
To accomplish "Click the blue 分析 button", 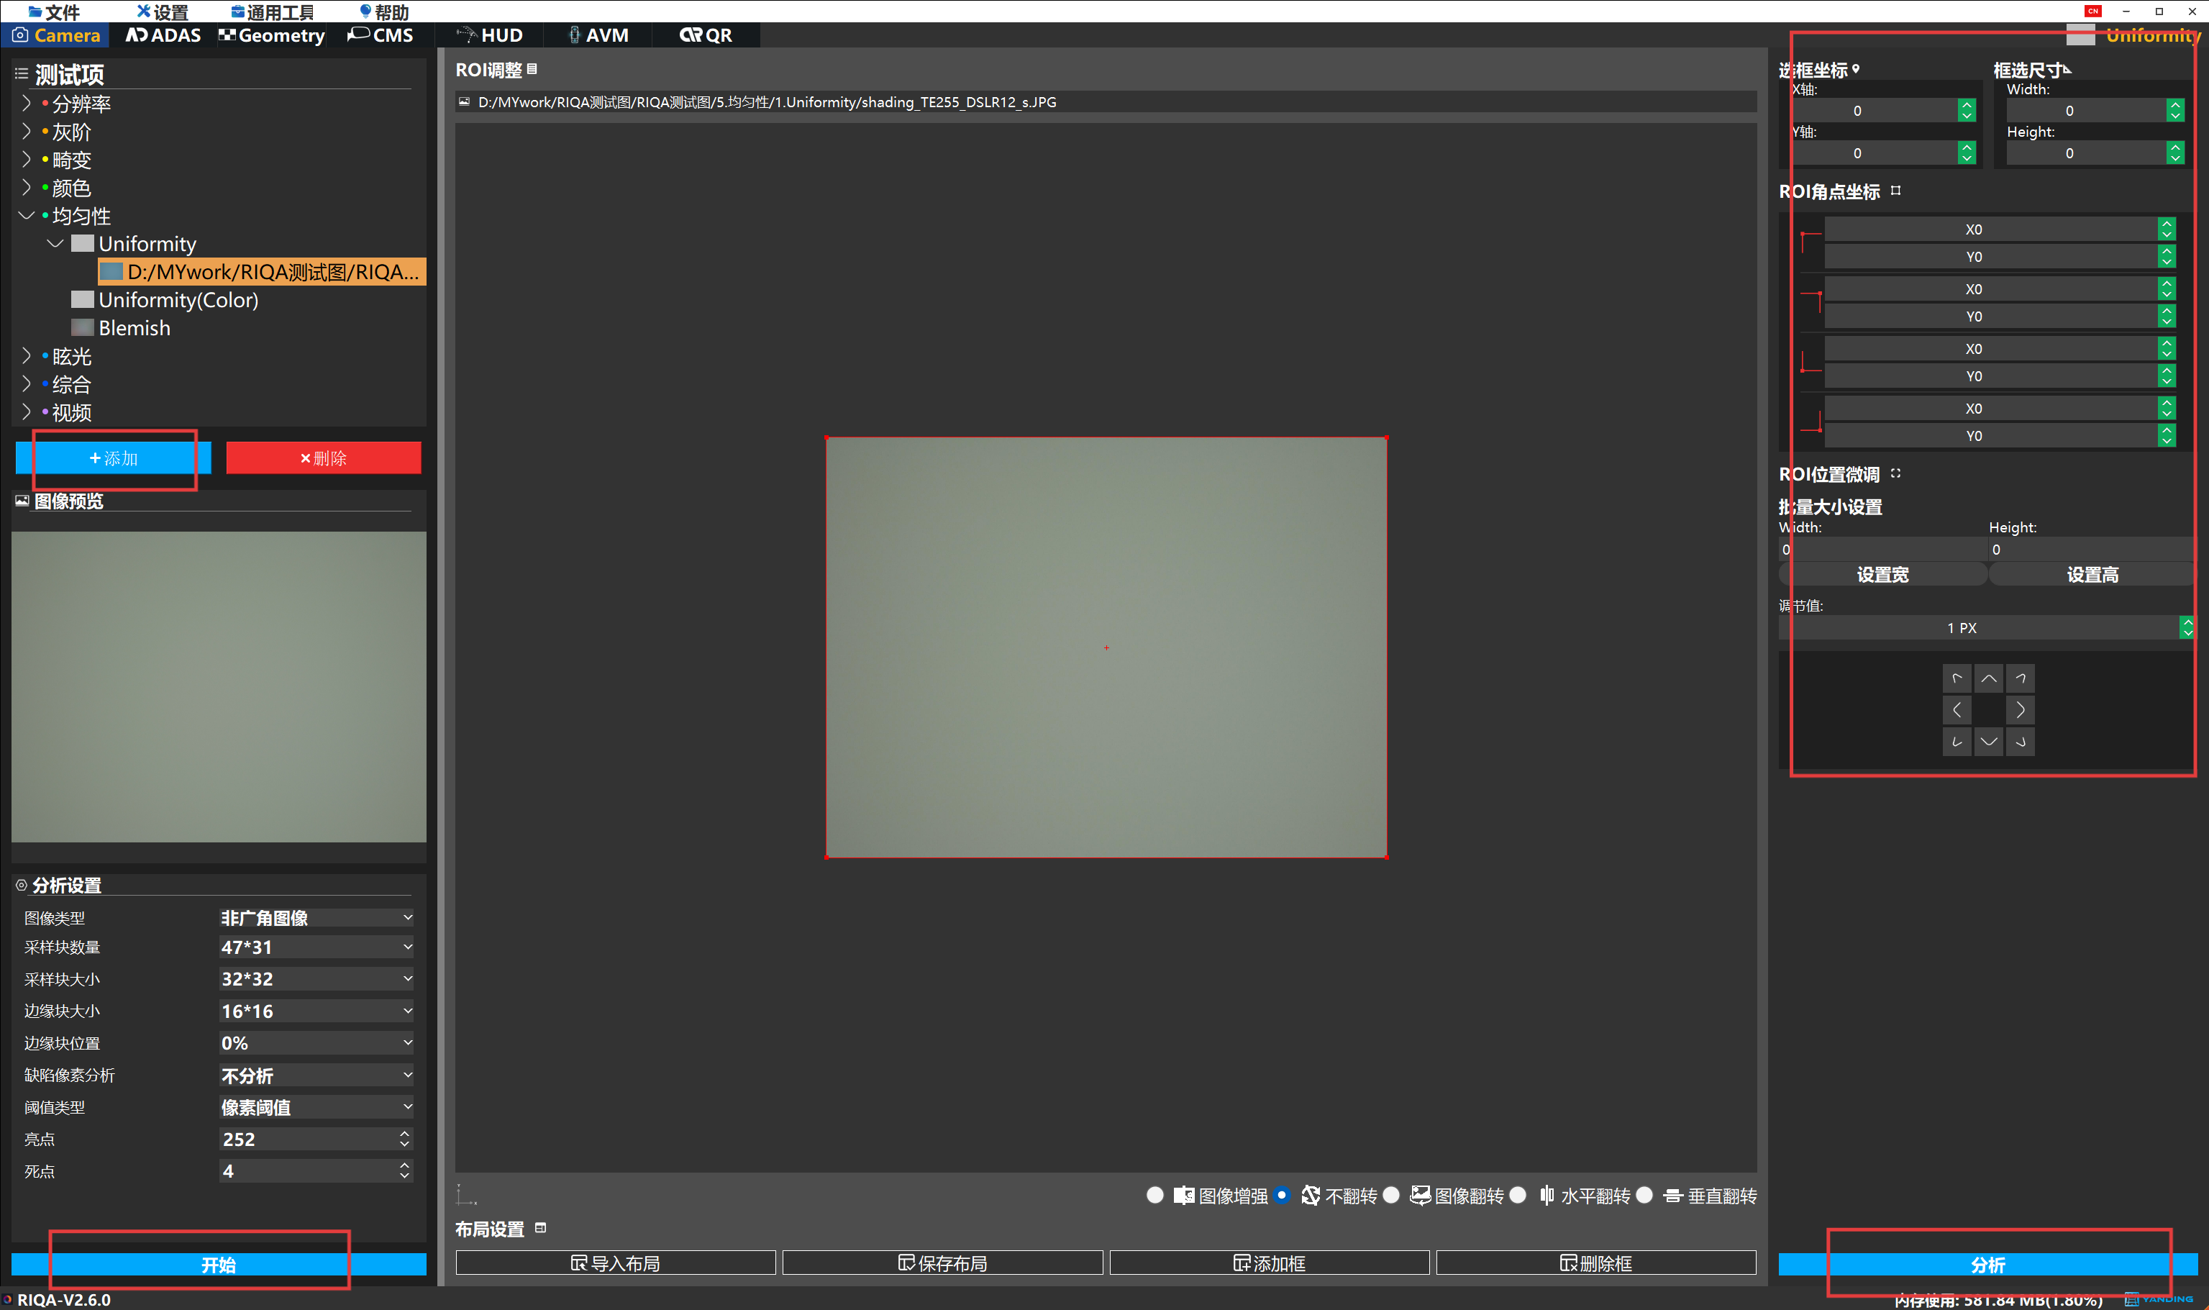I will (1987, 1265).
